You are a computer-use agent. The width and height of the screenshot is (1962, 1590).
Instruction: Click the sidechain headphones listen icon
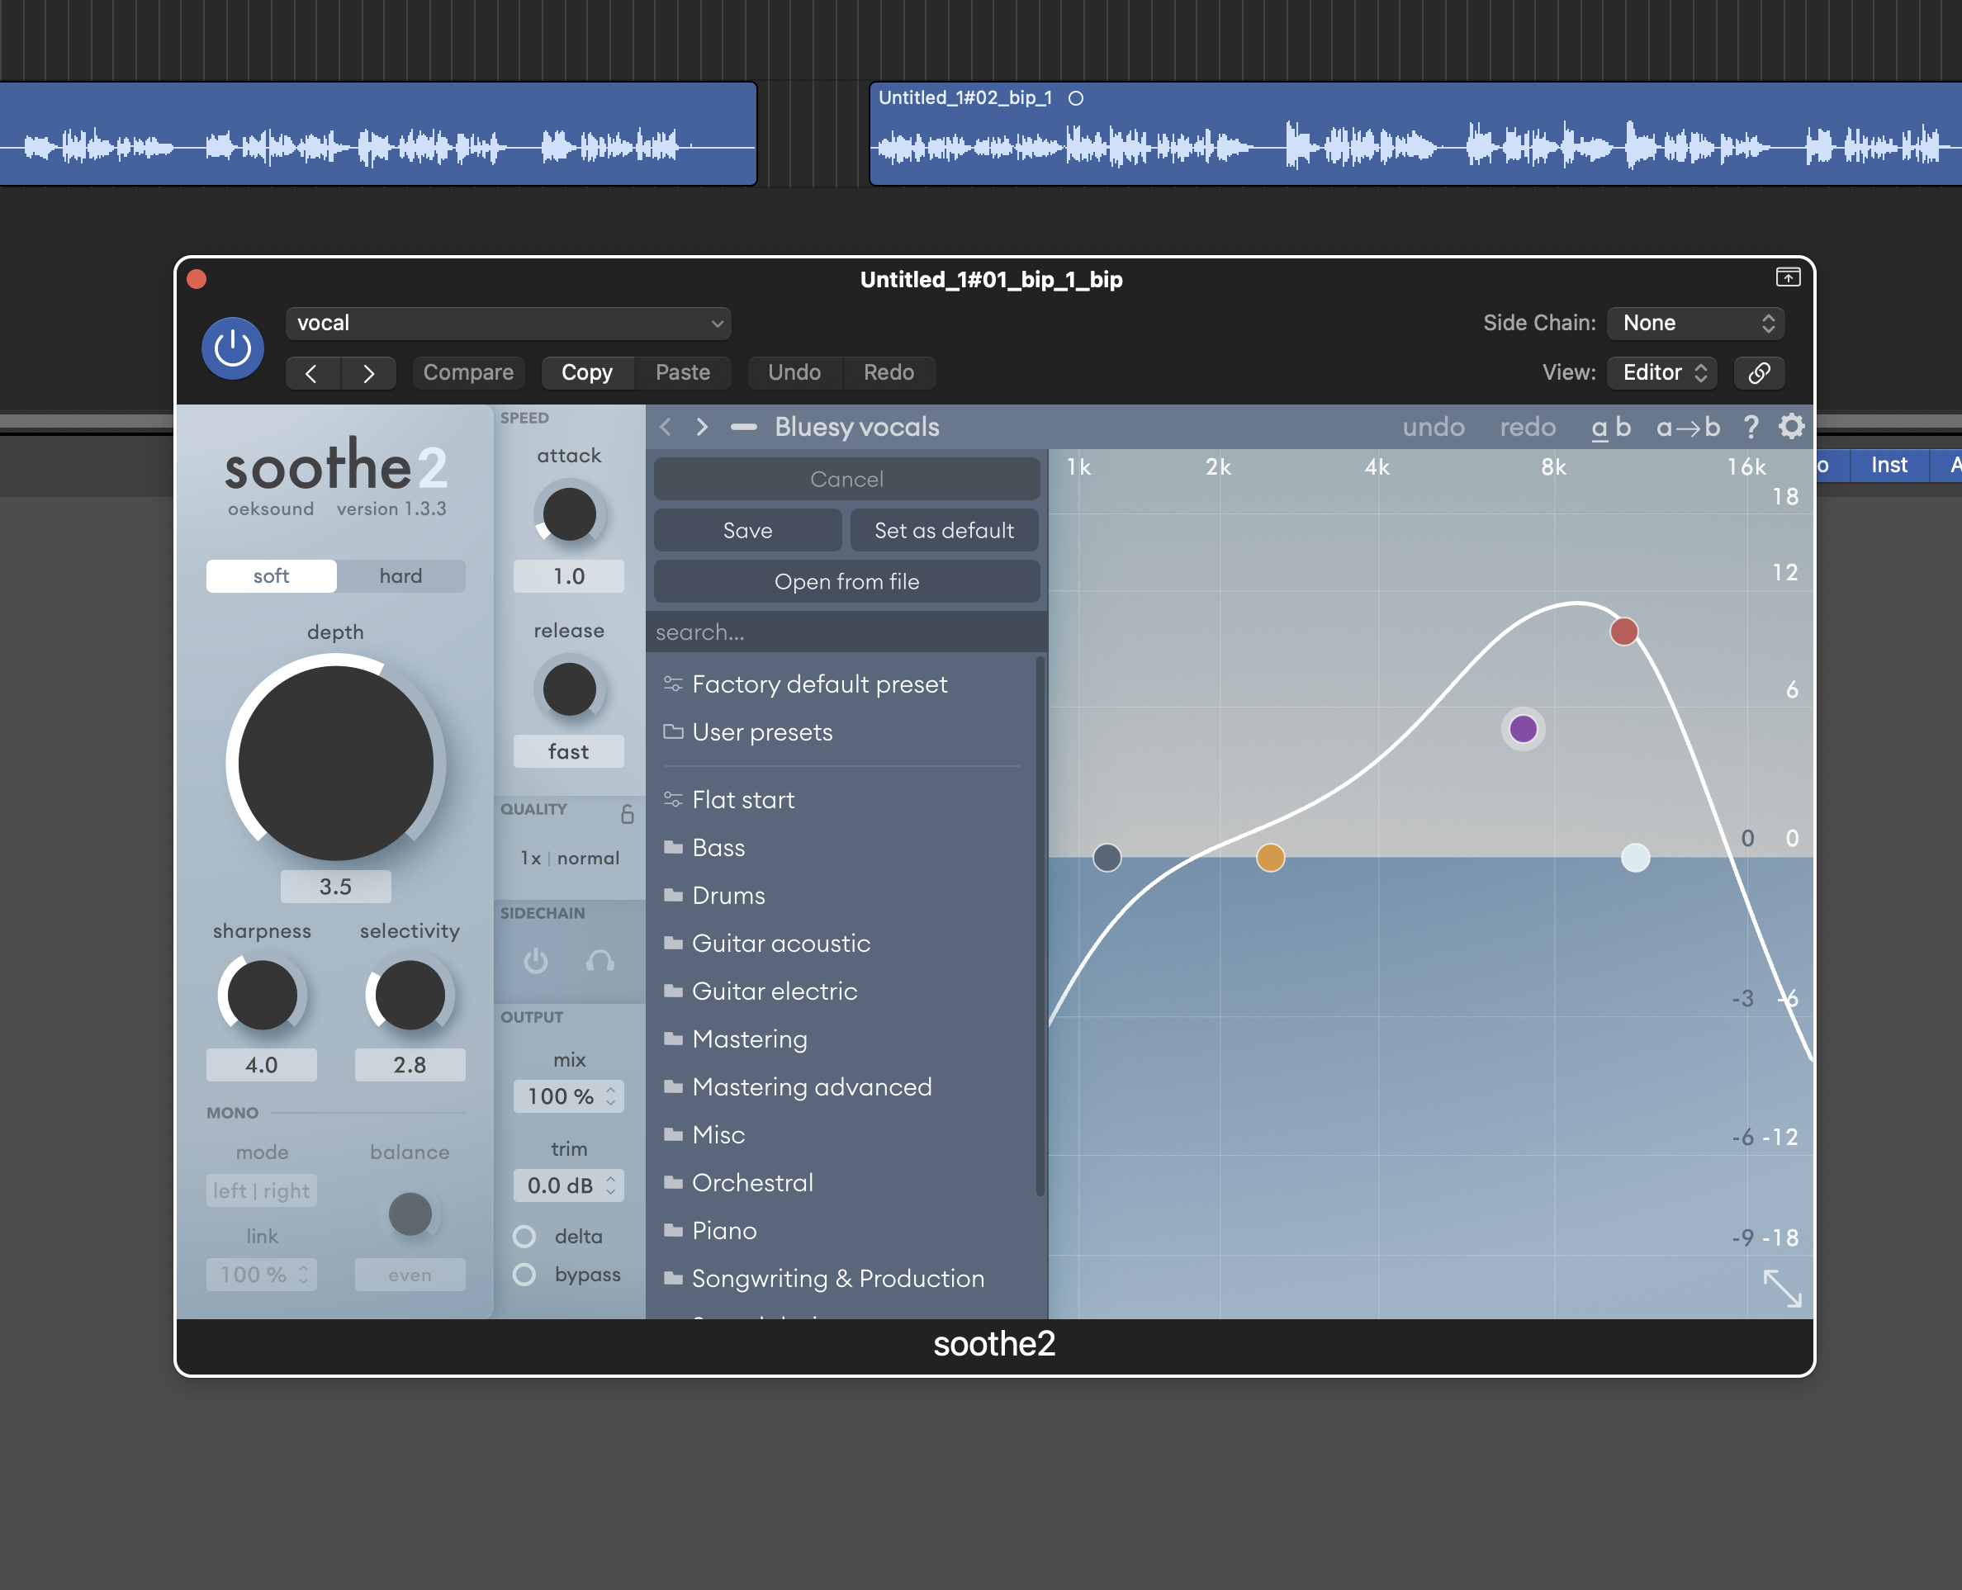point(600,961)
